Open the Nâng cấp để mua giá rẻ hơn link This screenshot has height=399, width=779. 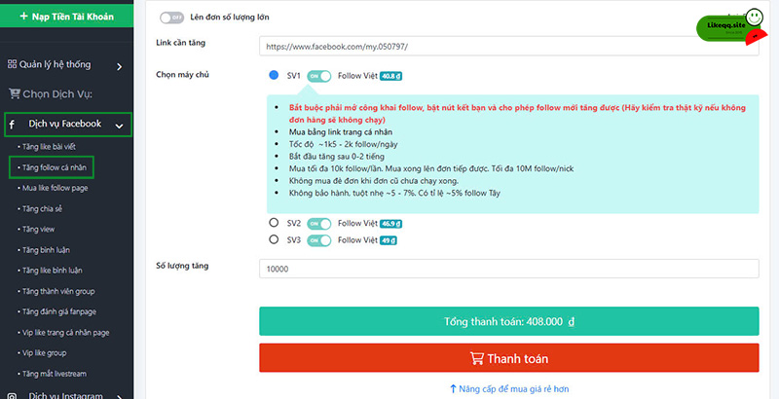point(514,388)
